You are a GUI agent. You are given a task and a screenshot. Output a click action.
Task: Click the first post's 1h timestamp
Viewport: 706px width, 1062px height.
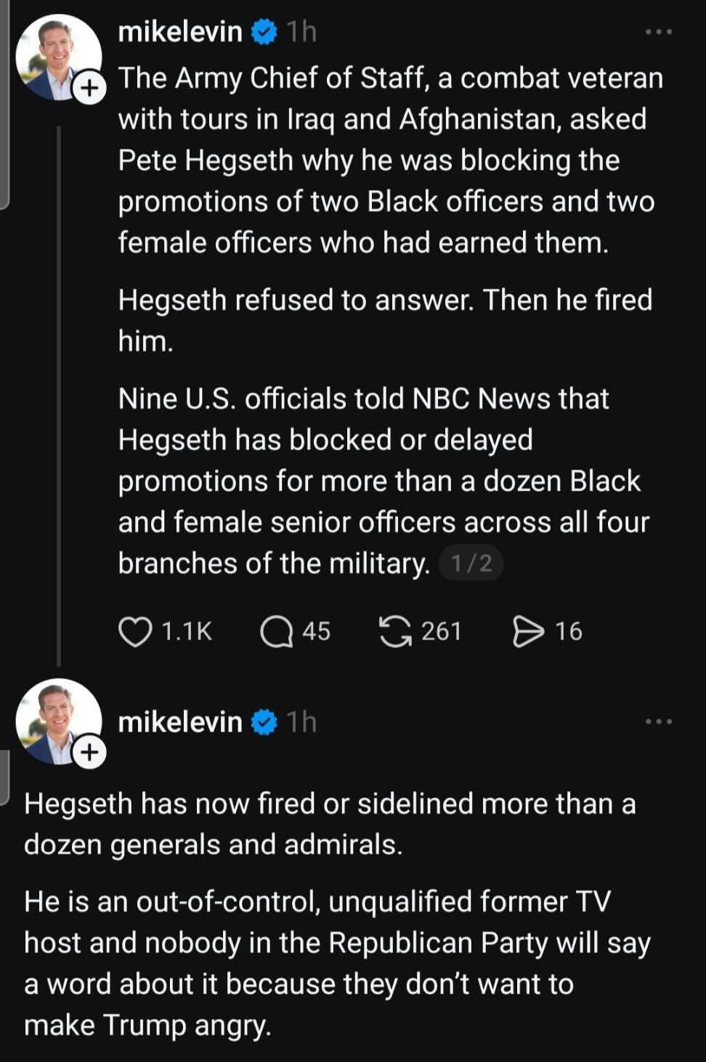[301, 32]
